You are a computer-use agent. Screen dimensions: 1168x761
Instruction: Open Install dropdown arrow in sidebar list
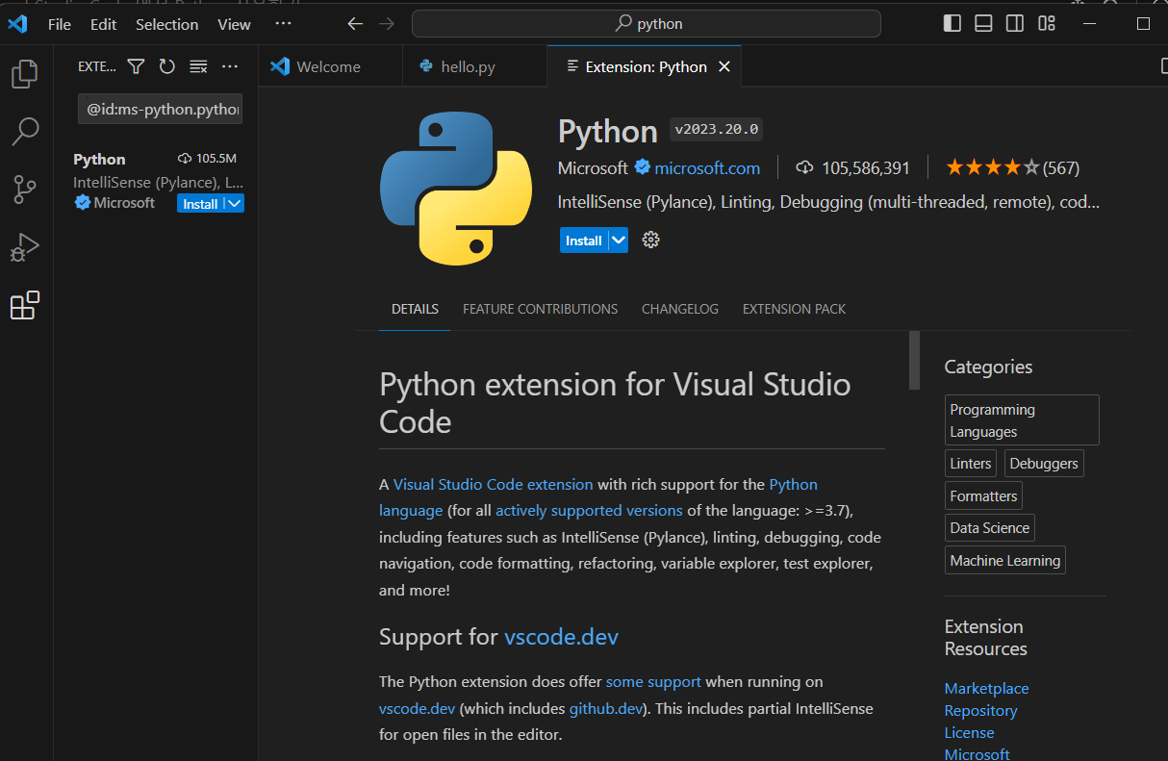pos(234,204)
